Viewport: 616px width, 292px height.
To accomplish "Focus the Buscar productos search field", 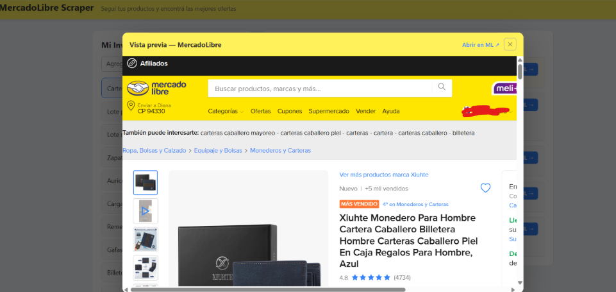I will [x=320, y=89].
